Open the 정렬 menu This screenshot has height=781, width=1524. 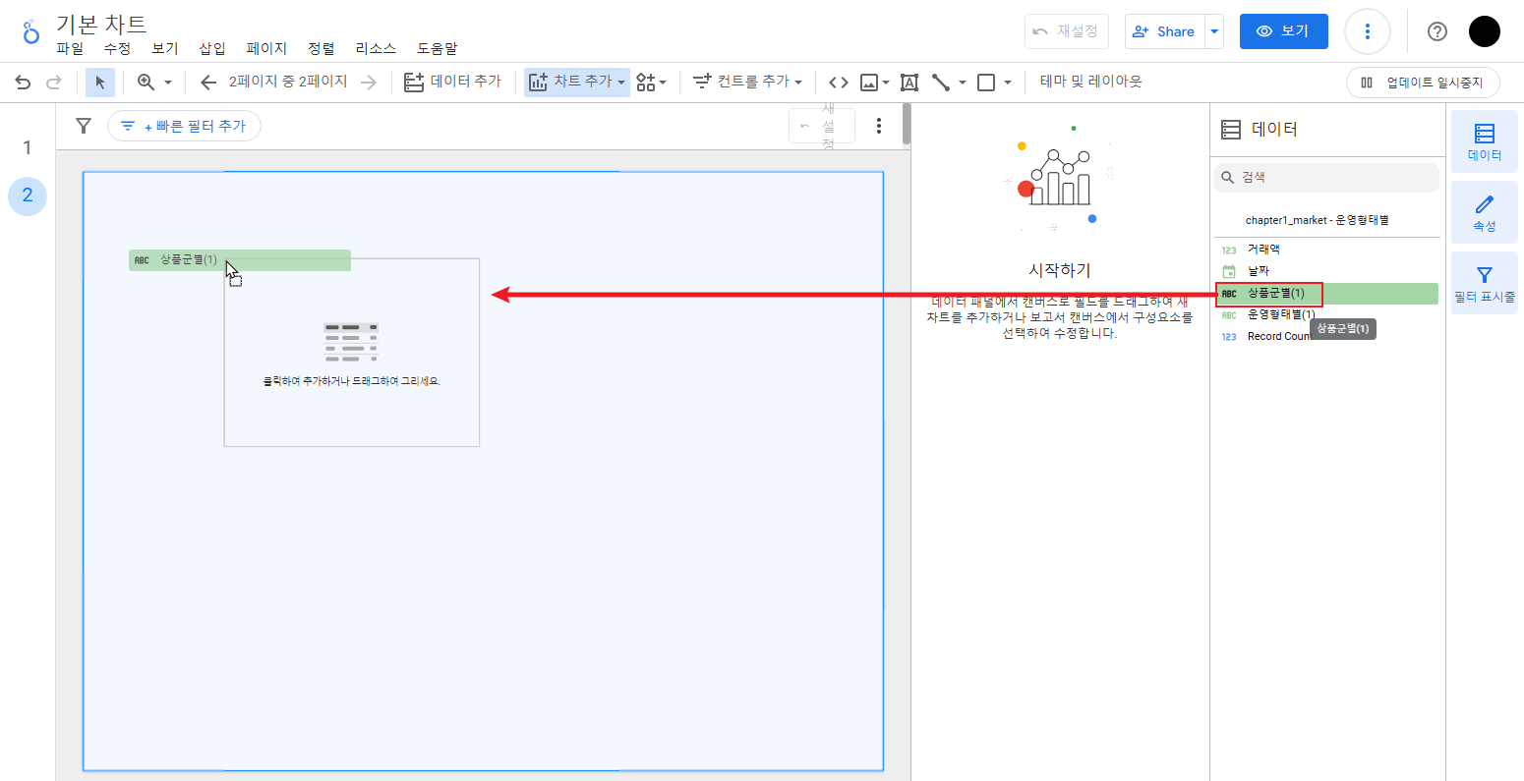pyautogui.click(x=321, y=48)
